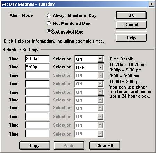
Task: Cancel the day settings dialog
Action: [x=131, y=25]
